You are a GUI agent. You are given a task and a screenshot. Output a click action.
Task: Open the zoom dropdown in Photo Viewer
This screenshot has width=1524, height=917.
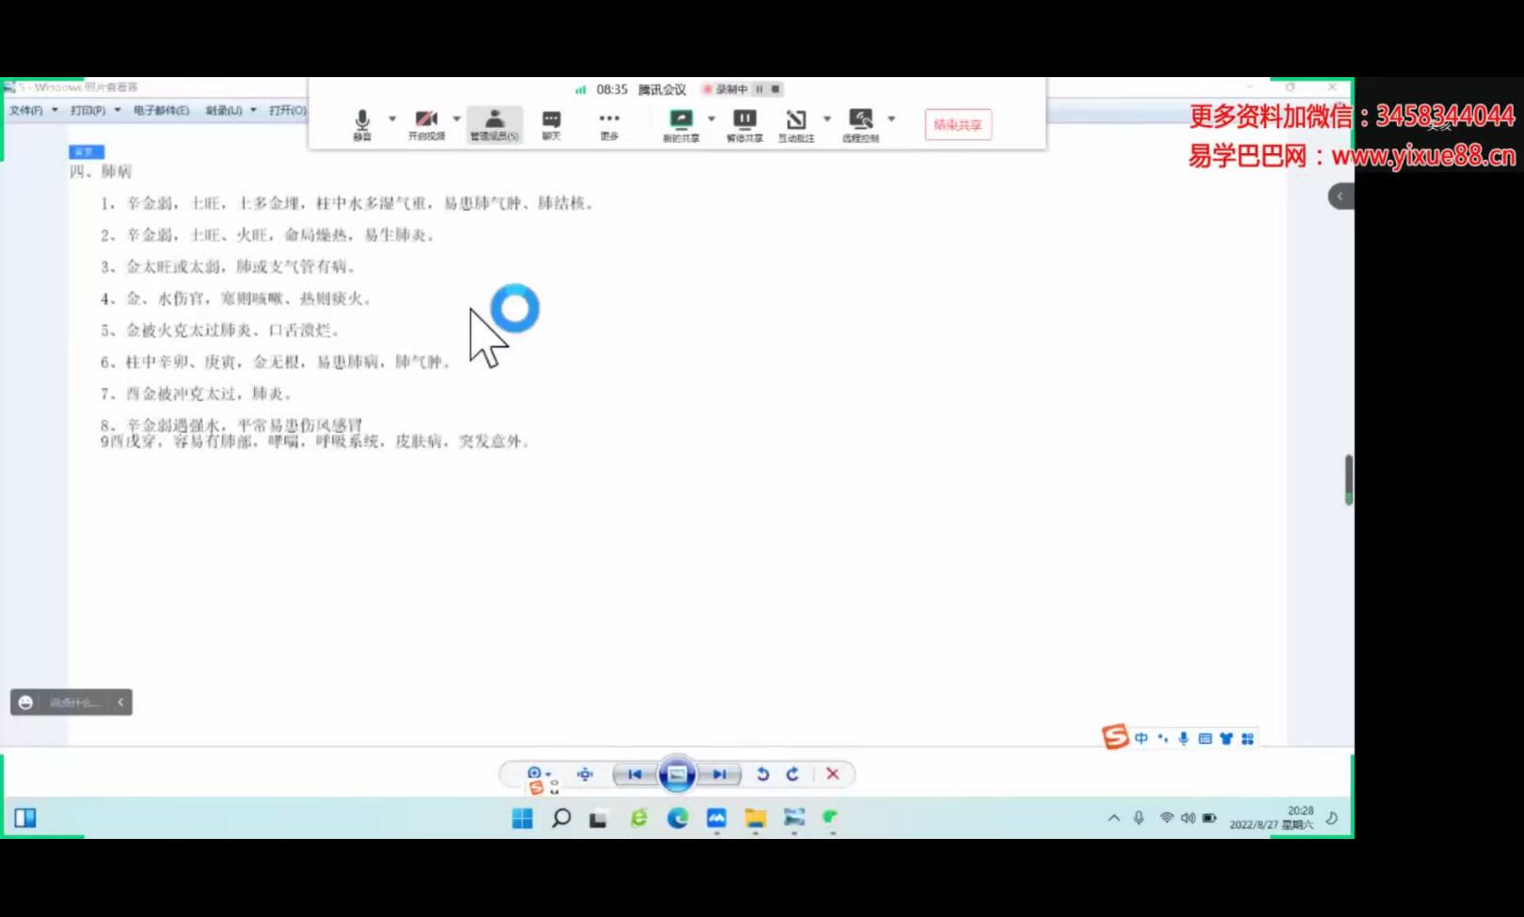(548, 774)
